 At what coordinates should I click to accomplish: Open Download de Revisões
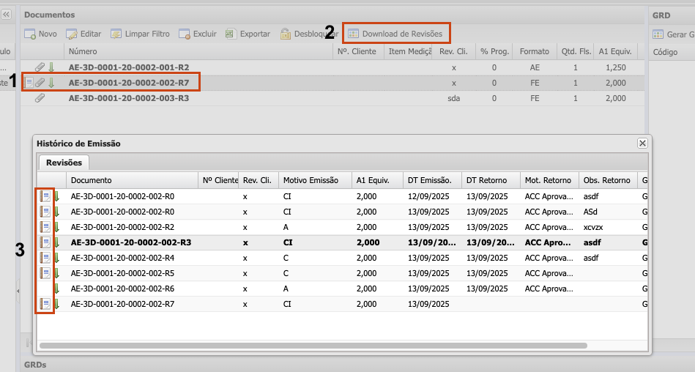395,34
